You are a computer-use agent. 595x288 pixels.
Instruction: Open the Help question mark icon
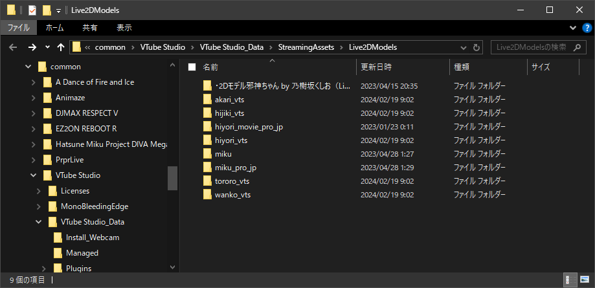pyautogui.click(x=587, y=28)
